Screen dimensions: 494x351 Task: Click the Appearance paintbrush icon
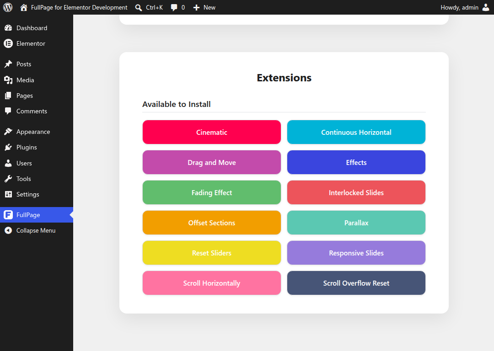tap(8, 132)
